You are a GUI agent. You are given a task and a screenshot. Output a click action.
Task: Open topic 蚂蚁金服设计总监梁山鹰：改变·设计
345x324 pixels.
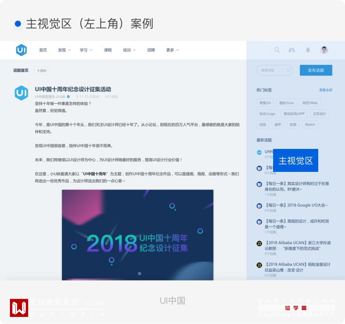pyautogui.click(x=298, y=267)
